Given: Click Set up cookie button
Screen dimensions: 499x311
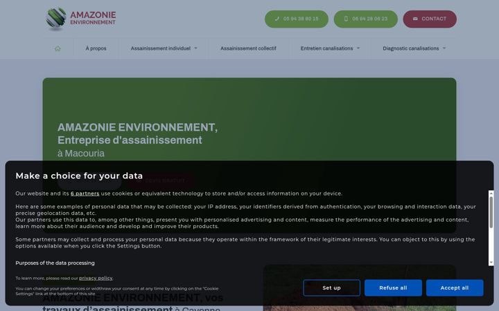Looking at the screenshot, I should (331, 288).
